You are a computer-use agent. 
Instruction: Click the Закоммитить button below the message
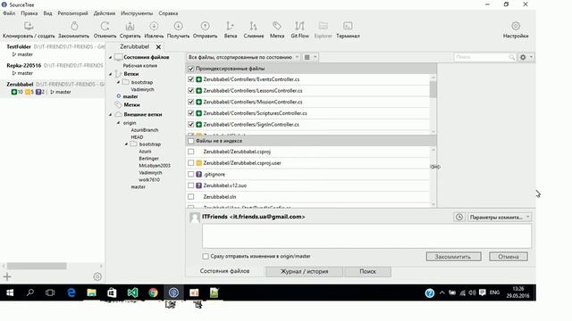pyautogui.click(x=453, y=257)
